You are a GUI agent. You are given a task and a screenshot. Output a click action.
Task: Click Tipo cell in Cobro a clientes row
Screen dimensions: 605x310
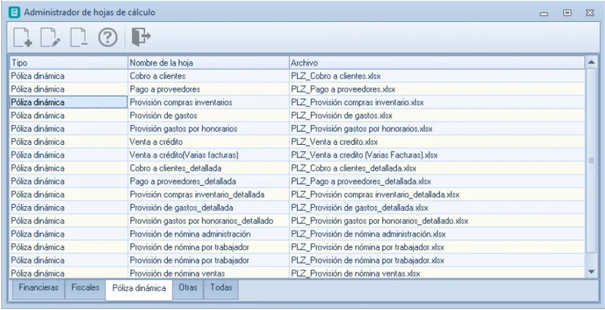click(68, 76)
